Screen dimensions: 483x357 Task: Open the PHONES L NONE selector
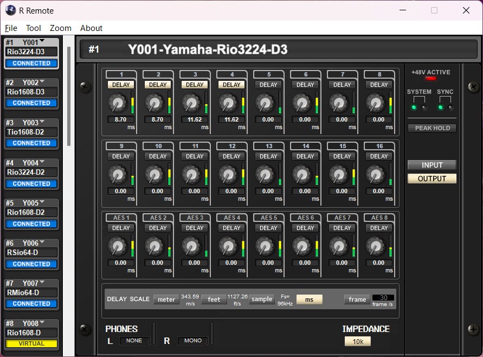click(x=134, y=341)
